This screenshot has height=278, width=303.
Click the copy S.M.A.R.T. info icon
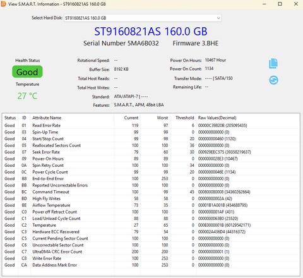point(273,63)
